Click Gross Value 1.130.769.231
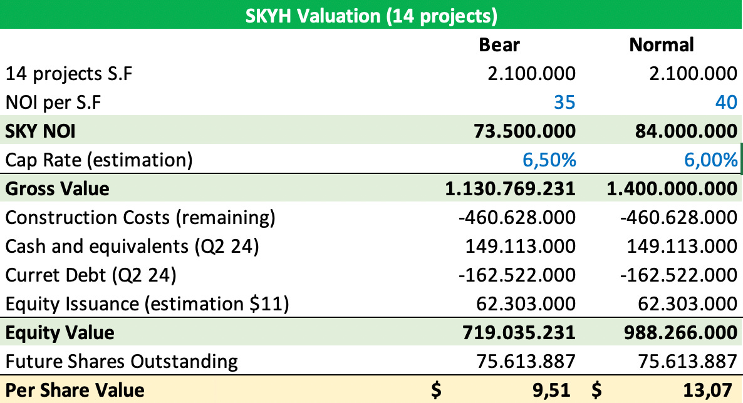The width and height of the screenshot is (743, 403). (511, 189)
